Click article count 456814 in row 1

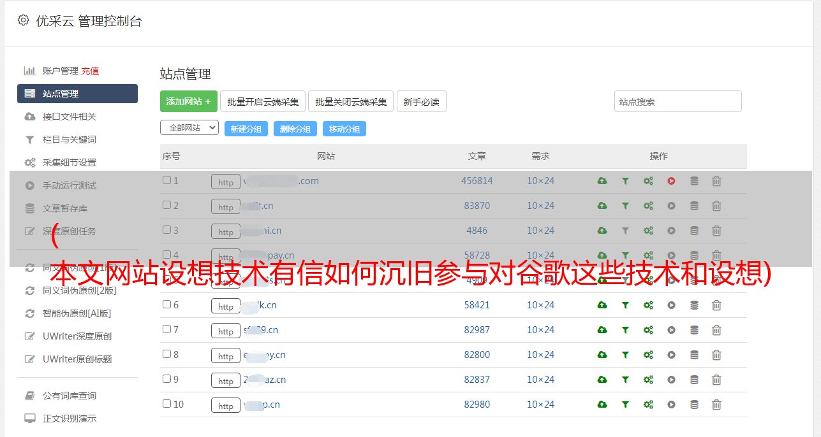(477, 181)
